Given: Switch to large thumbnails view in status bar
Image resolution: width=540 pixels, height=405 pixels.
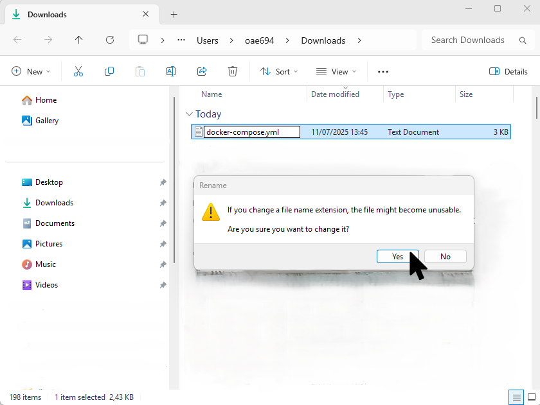Looking at the screenshot, I should pyautogui.click(x=530, y=397).
